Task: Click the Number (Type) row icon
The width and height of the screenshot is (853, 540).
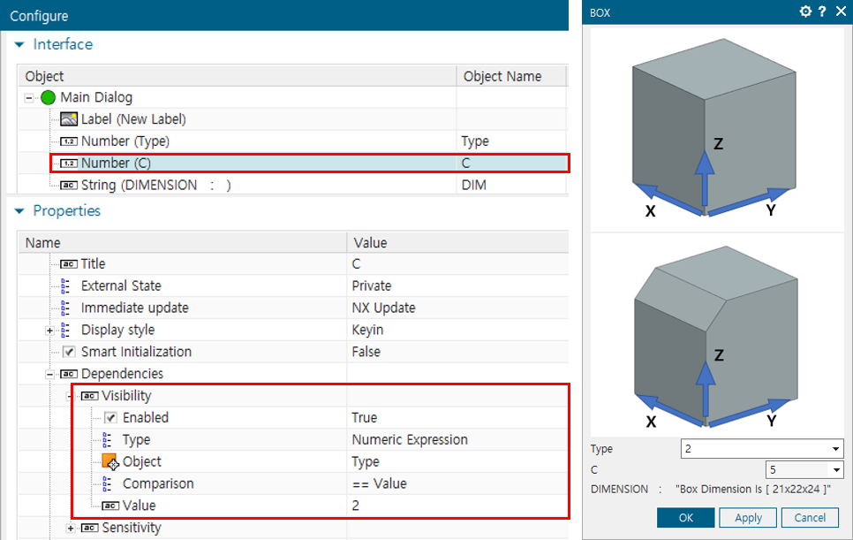Action: (x=69, y=141)
